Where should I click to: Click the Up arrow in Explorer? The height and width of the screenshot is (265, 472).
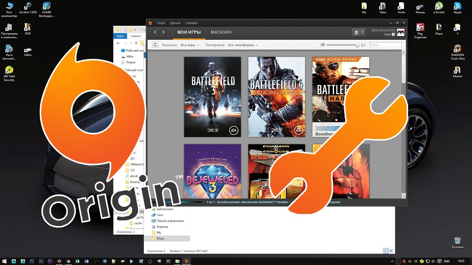[136, 43]
